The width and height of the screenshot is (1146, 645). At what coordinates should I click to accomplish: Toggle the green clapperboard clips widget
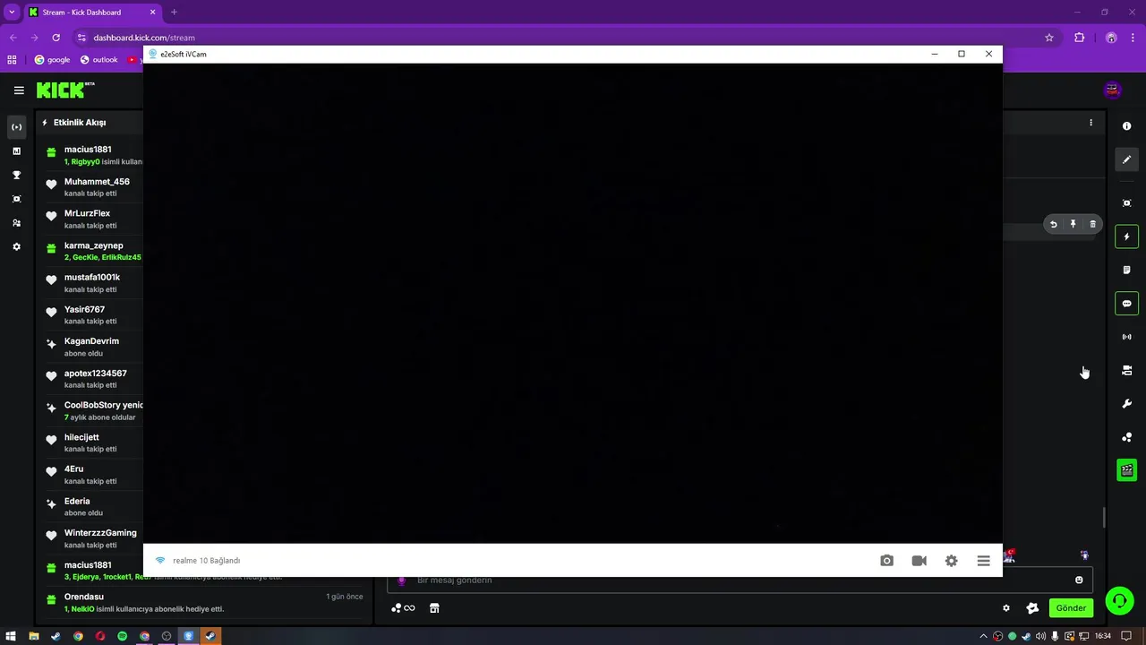pos(1126,470)
